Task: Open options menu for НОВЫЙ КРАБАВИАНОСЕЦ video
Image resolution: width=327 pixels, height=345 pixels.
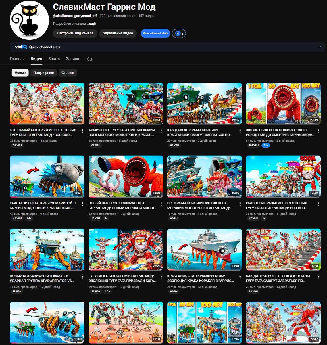Action: tap(82, 277)
